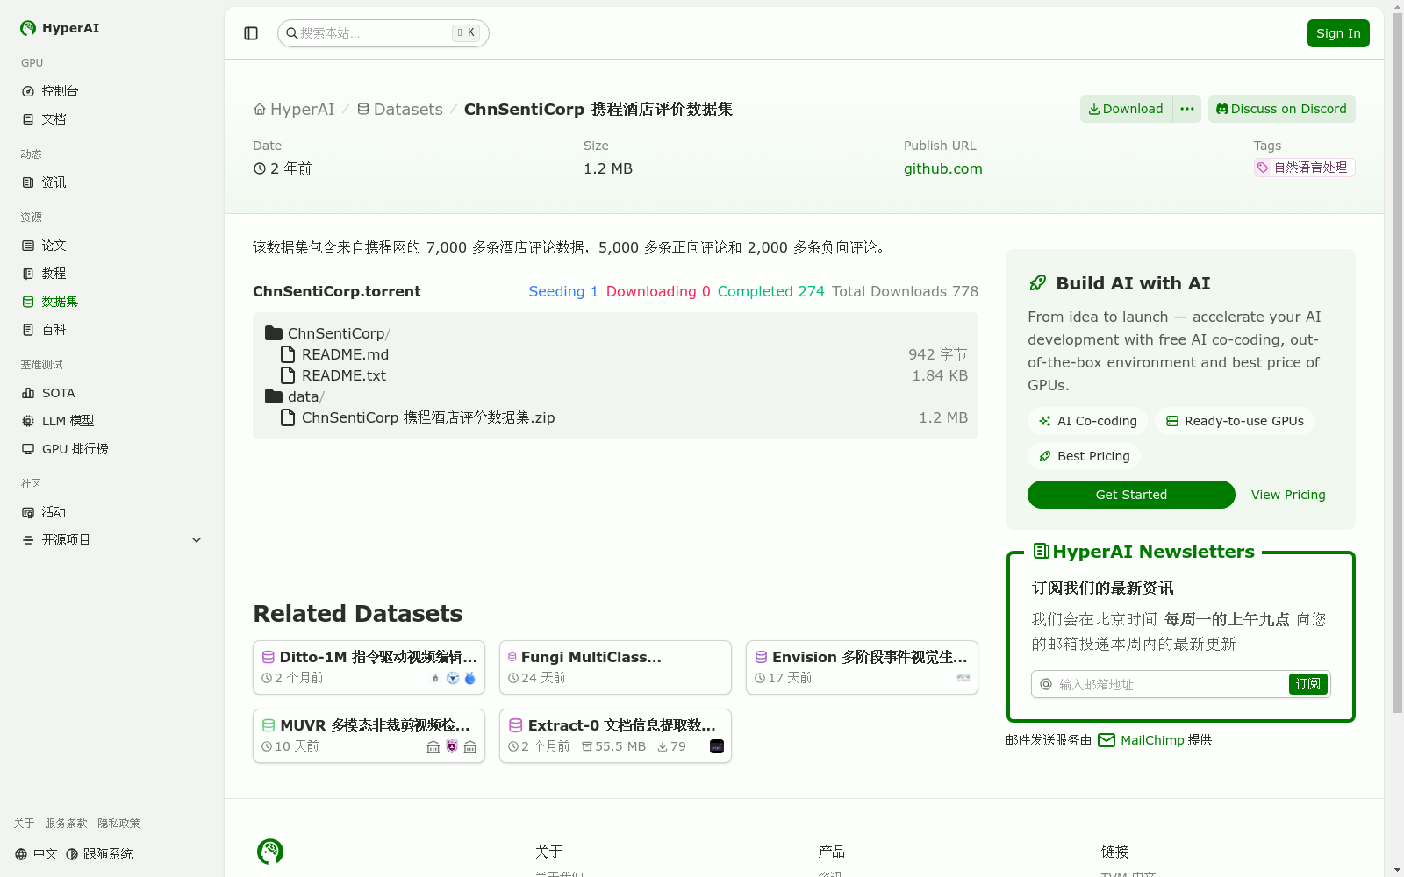Focus the 搜索本站 search field

click(x=383, y=33)
